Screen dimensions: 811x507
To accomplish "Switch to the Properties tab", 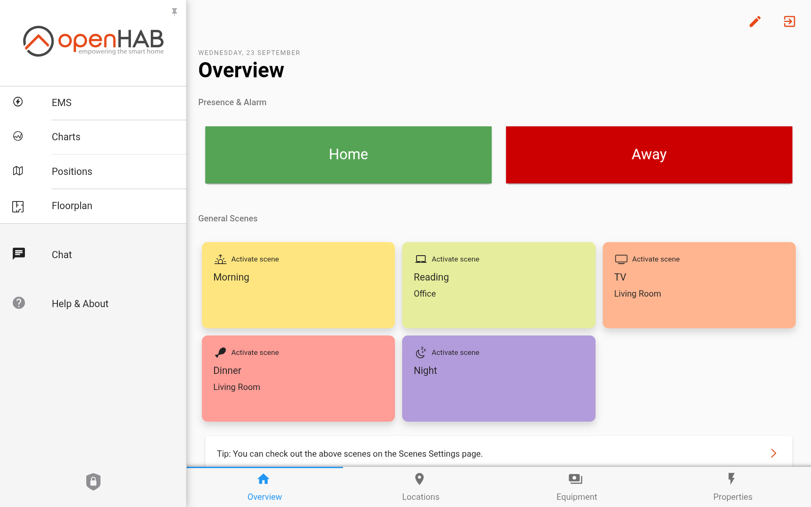I will 733,487.
